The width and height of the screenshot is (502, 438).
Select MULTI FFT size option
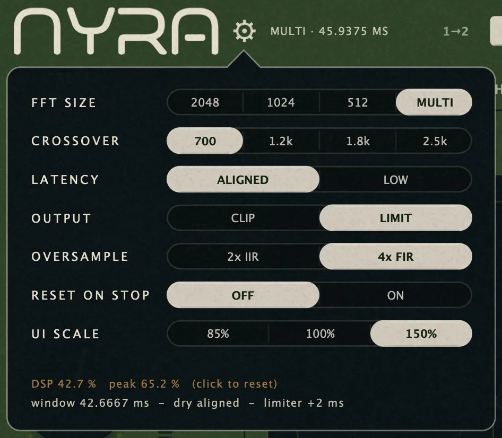point(434,102)
